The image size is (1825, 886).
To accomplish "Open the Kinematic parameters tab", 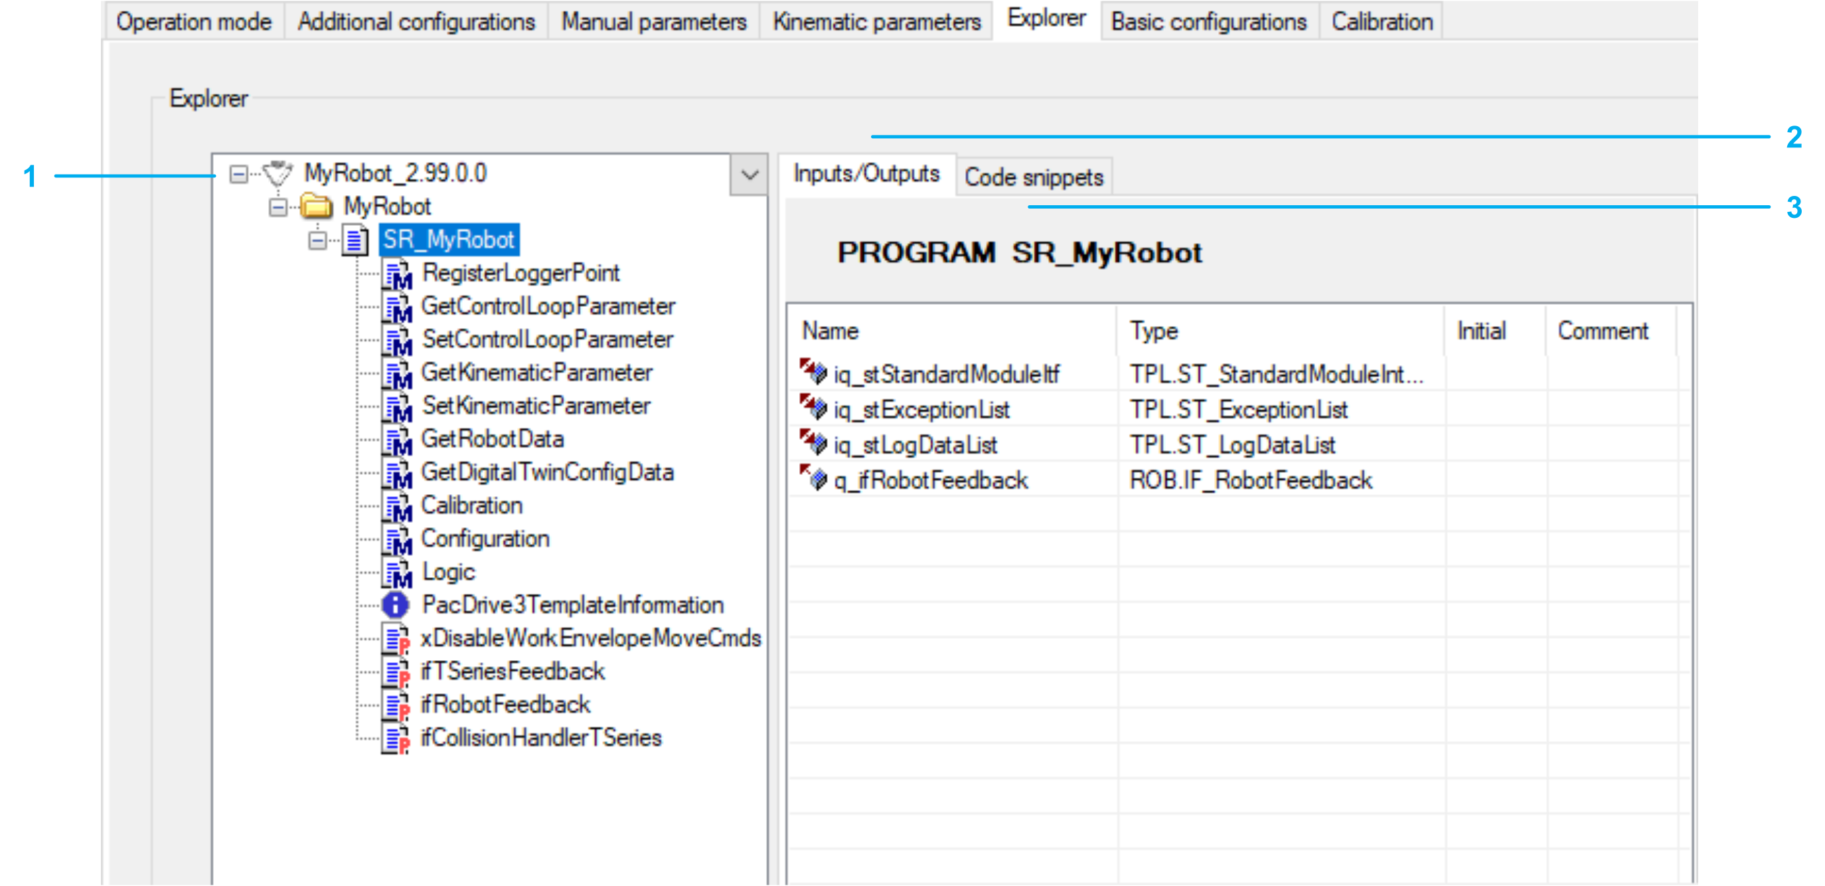I will tap(876, 21).
